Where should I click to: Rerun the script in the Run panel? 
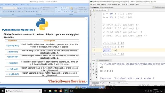click(x=93, y=64)
